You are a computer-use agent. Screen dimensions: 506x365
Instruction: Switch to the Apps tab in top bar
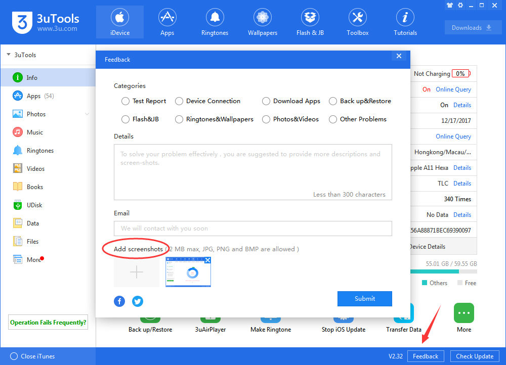pyautogui.click(x=167, y=22)
